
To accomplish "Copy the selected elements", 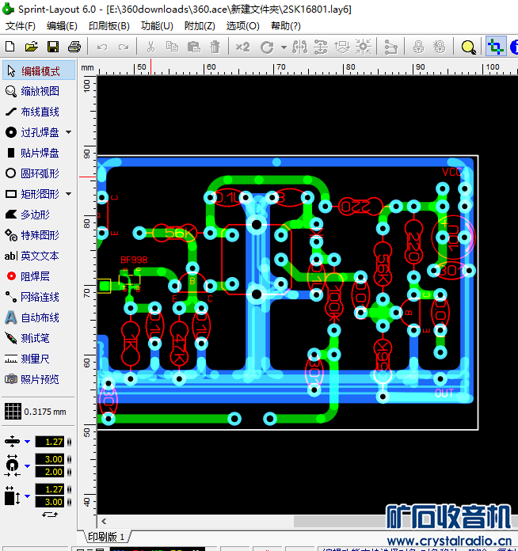I will coord(172,47).
